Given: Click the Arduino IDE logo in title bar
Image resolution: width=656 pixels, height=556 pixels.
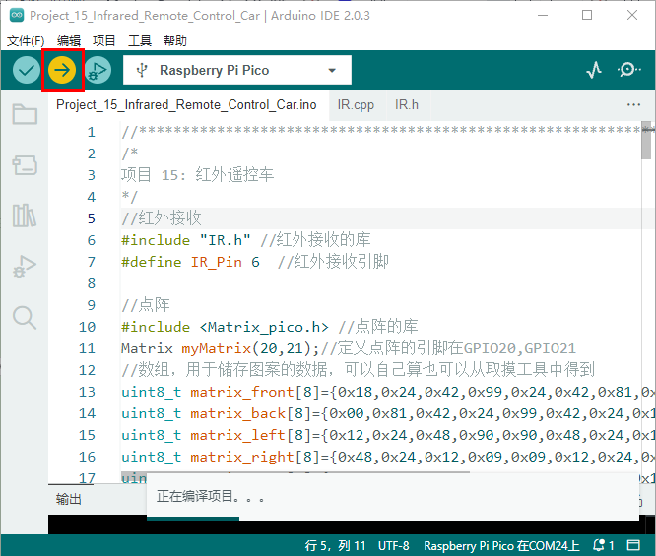Looking at the screenshot, I should point(17,16).
